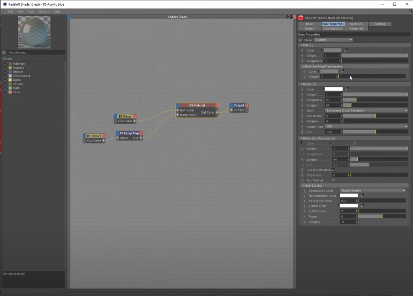Click the magnifier icon beside the menu bar
The height and width of the screenshot is (296, 413).
coord(411,11)
